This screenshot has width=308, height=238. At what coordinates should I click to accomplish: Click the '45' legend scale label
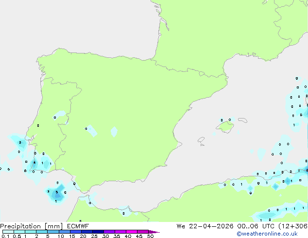[139, 236]
